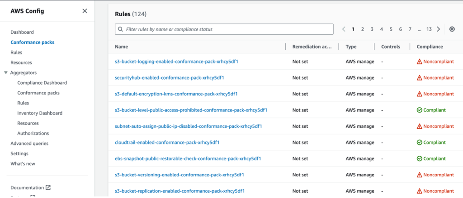Open the Documentation link

pos(27,187)
